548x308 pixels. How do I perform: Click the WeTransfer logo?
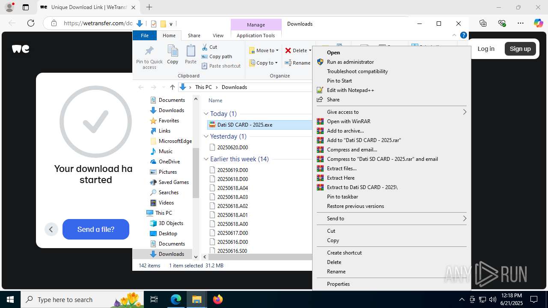[21, 49]
